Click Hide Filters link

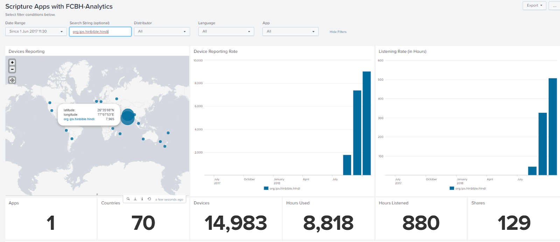pyautogui.click(x=338, y=32)
